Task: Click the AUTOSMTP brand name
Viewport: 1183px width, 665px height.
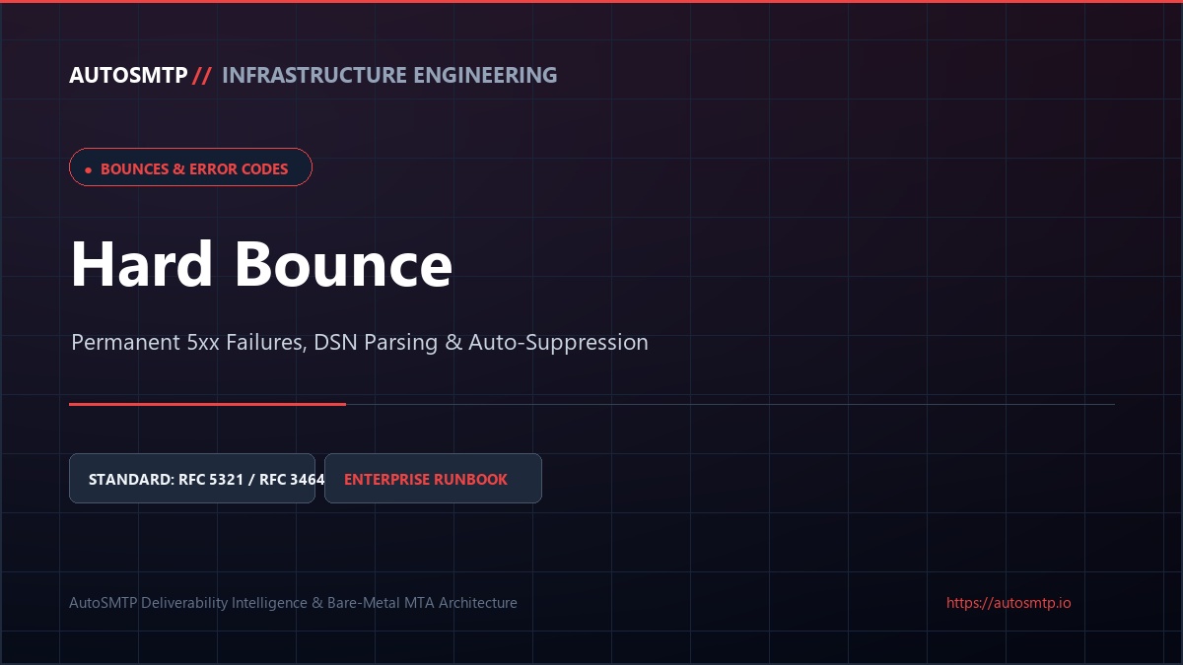Action: point(128,76)
